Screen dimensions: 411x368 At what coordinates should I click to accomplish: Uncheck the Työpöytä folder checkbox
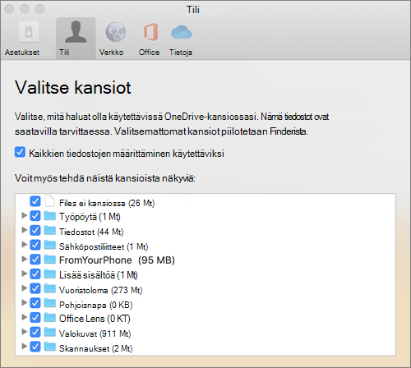[x=35, y=216]
